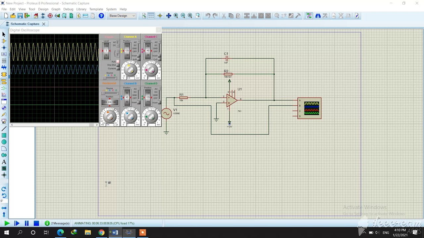Click the Zoom In magnifier icon
The height and width of the screenshot is (238, 424).
coord(176,16)
